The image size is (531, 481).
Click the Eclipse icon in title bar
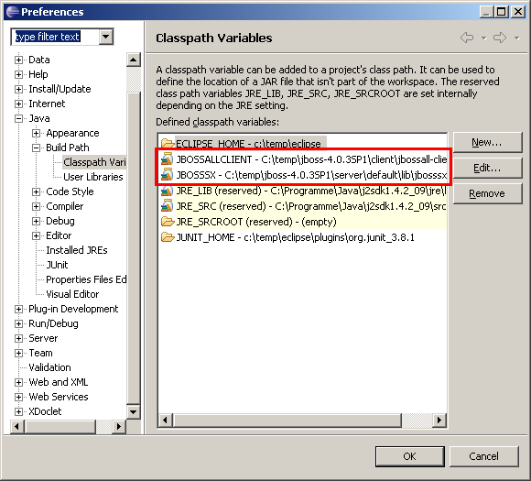(13, 12)
